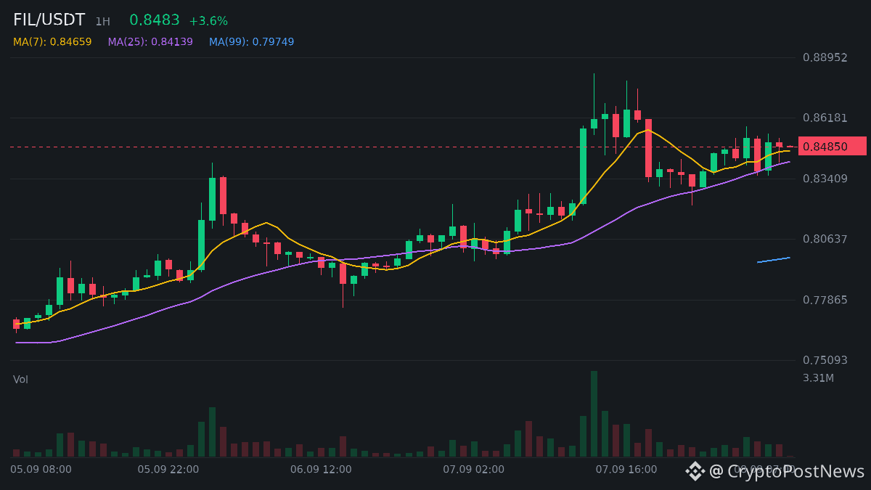871x490 pixels.
Task: Click the 0.8483 last price value
Action: pos(155,20)
